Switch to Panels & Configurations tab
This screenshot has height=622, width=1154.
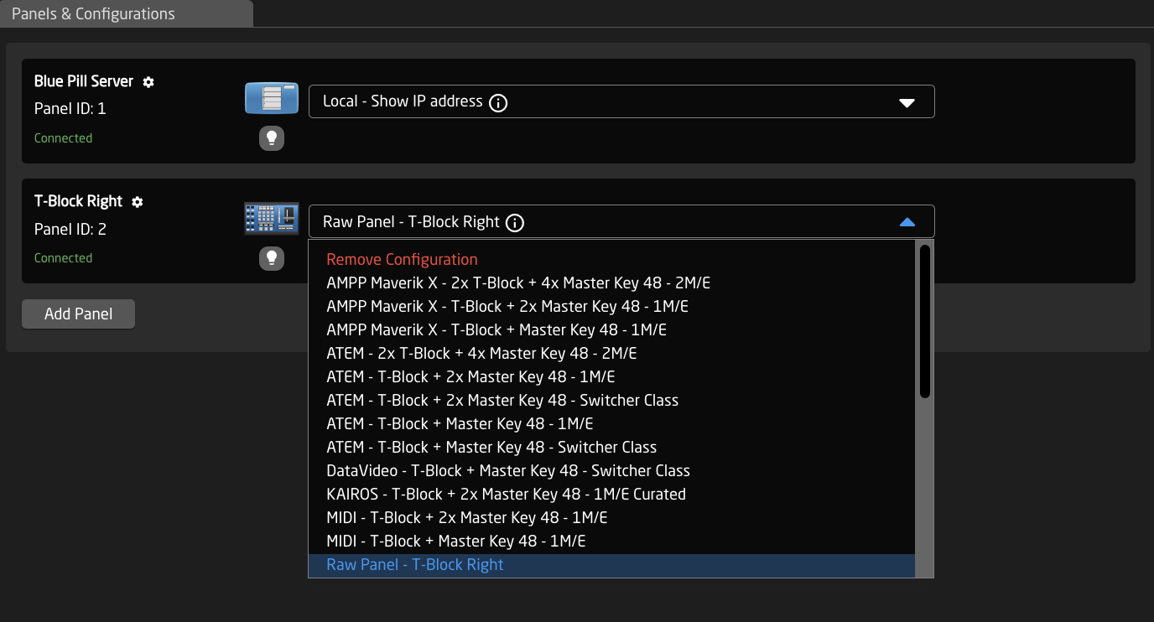(93, 14)
